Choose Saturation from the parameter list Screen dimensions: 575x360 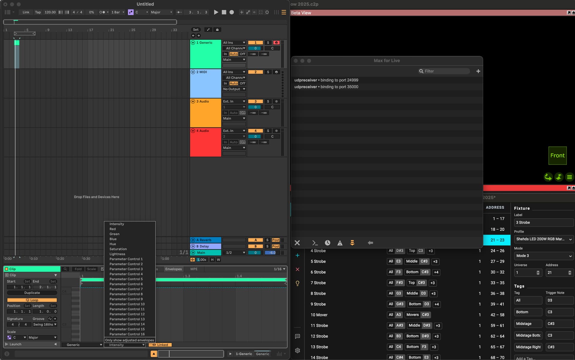118,249
